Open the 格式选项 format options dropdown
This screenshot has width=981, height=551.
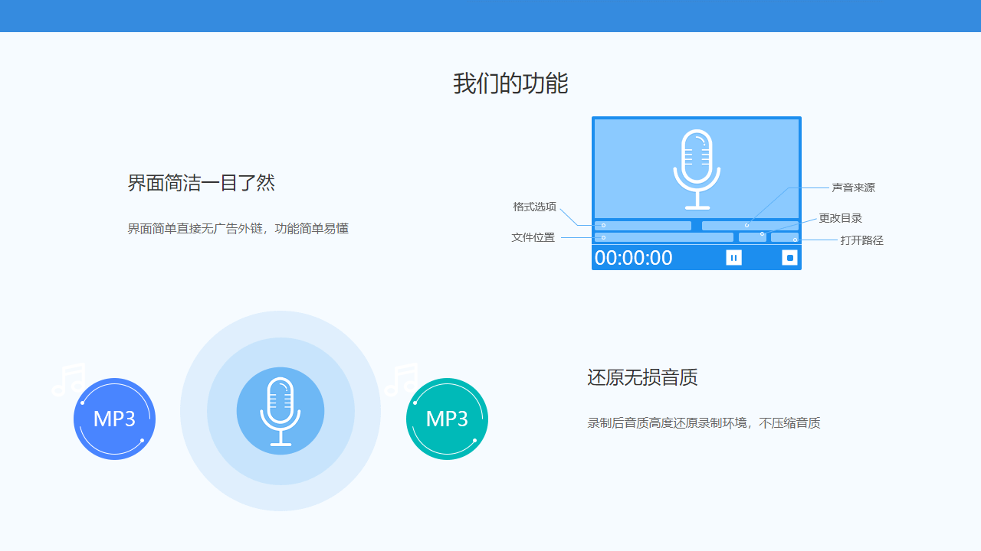coord(642,226)
